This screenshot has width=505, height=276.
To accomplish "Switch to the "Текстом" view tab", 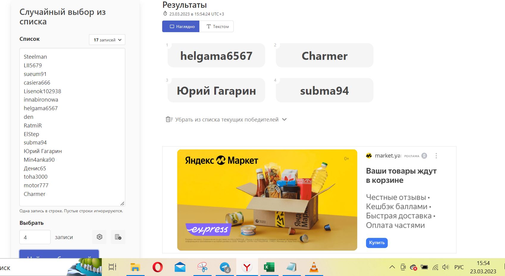I will tap(216, 26).
